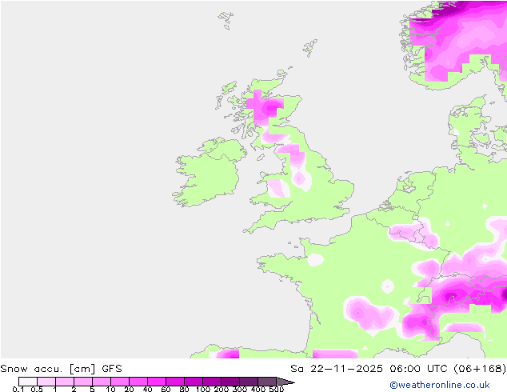Pick the 200–300 cm legend swatch
Viewport: 507px width, 392px height.
(230, 382)
